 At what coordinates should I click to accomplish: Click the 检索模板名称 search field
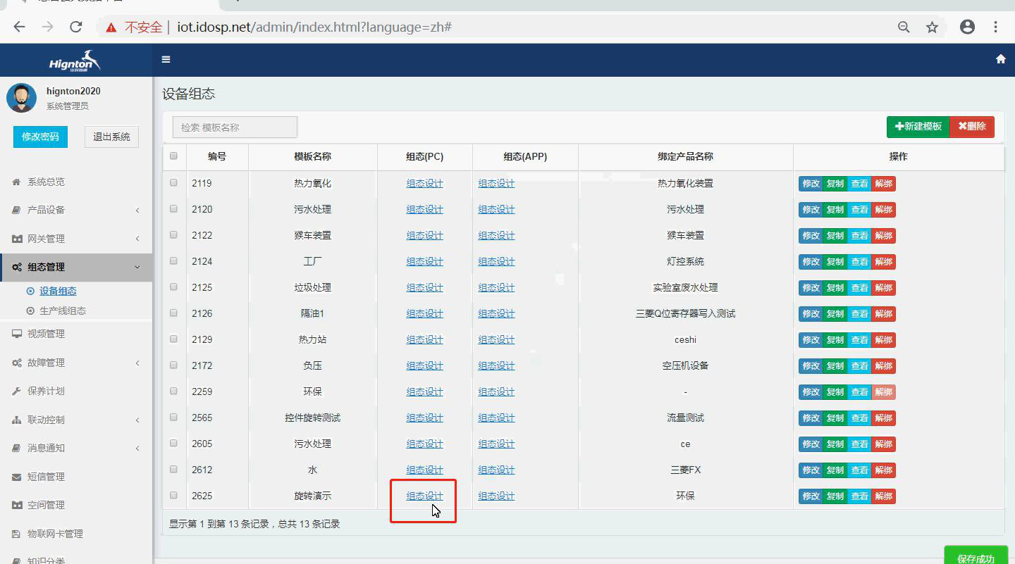[x=235, y=127]
